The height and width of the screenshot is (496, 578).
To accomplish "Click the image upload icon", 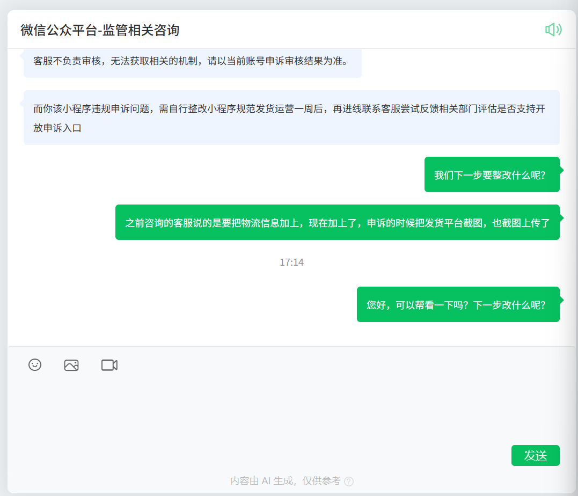I will pos(71,365).
